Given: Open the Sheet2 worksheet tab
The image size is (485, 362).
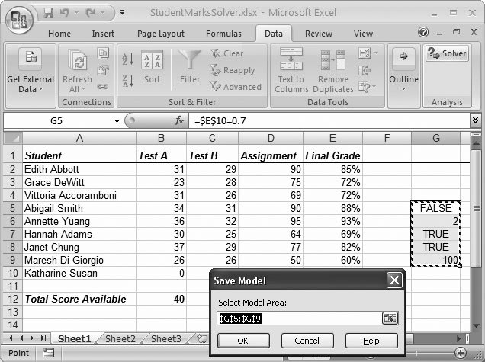Looking at the screenshot, I should click(x=120, y=339).
